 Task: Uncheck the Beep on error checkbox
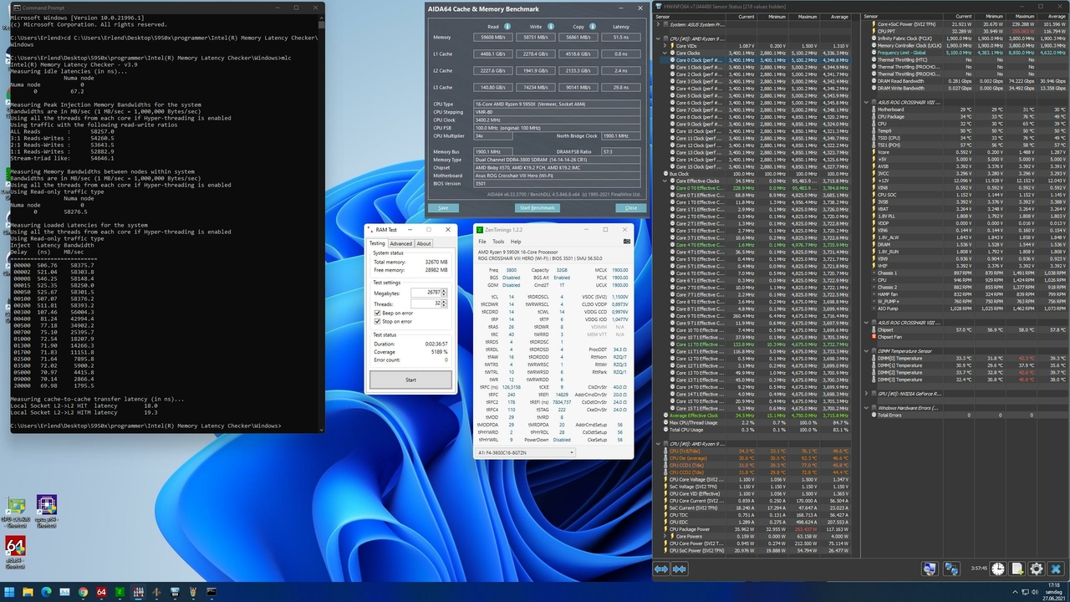pos(378,313)
